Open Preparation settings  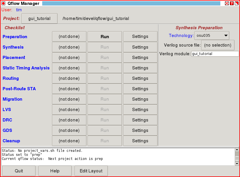point(140,37)
